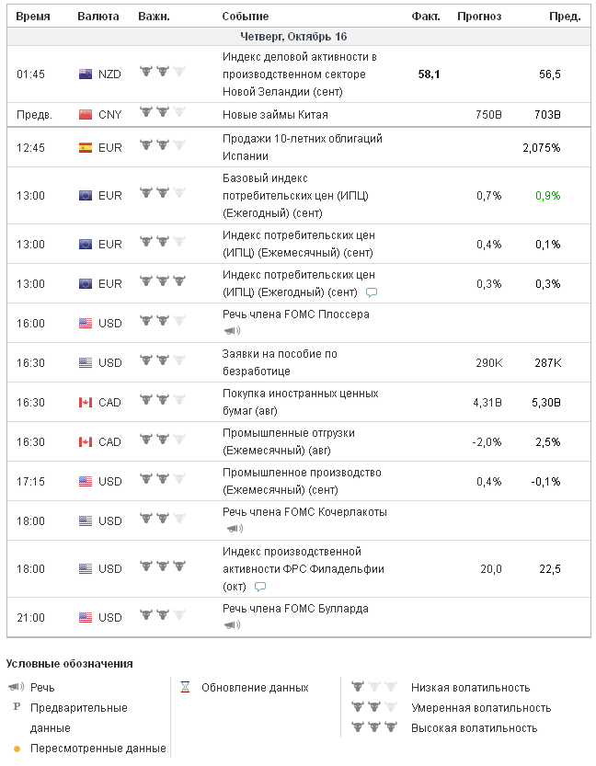Click the Событие column header
The image size is (596, 766).
[x=246, y=17]
